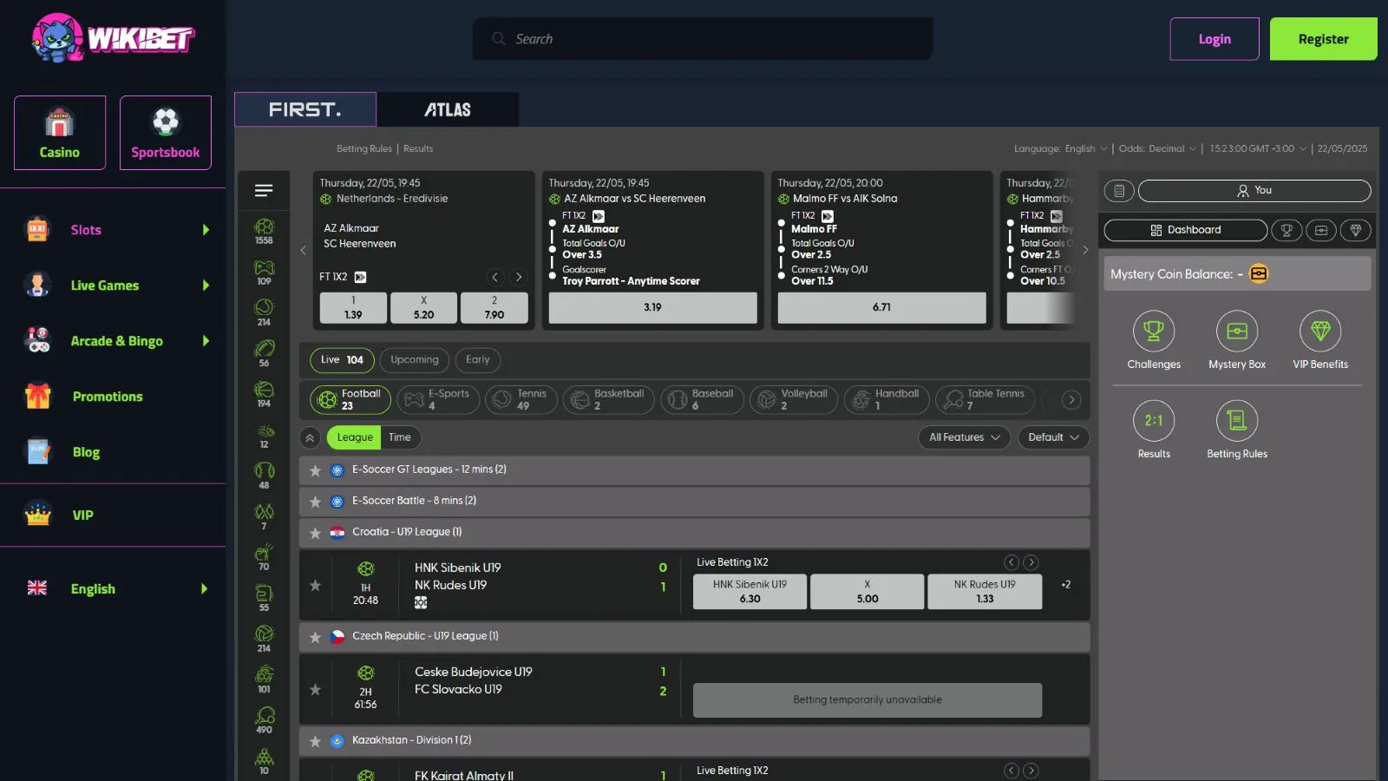
Task: Open the Mystery Box icon
Action: (x=1236, y=331)
